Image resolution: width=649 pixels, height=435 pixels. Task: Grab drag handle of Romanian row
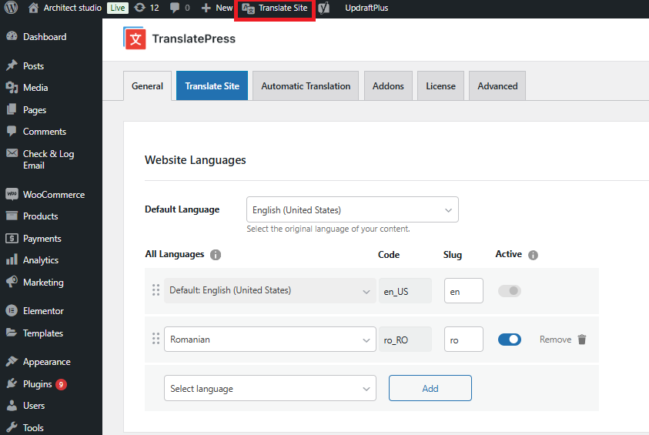(x=156, y=339)
